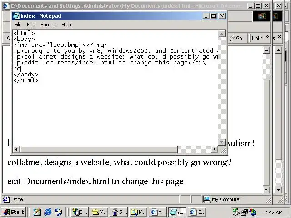The width and height of the screenshot is (291, 218).
Task: Switch to the 'S...' taskbar window
Action: tap(119, 212)
